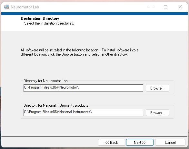Click the blue banner stripe below title bar
This screenshot has height=149, width=189.
point(94,13)
